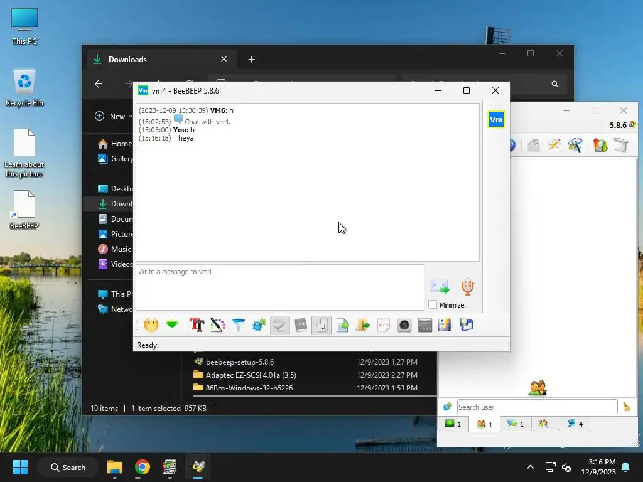Click the network wand icon in main window

pos(575,145)
